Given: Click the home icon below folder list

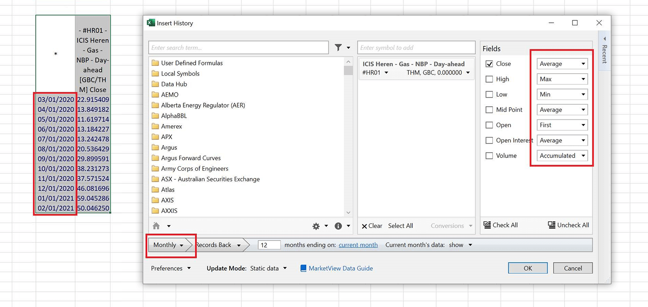Looking at the screenshot, I should [156, 226].
